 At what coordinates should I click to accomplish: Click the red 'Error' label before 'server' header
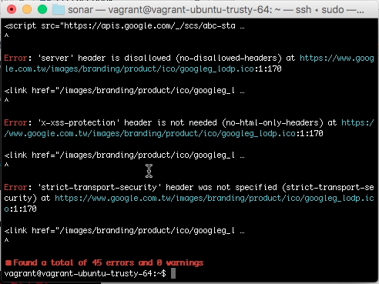[15, 58]
